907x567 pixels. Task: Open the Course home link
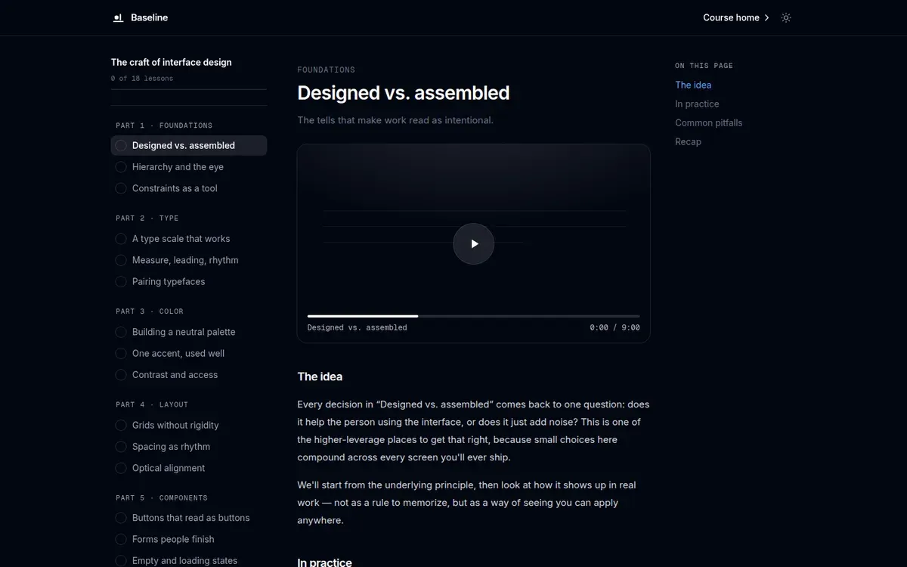[736, 17]
